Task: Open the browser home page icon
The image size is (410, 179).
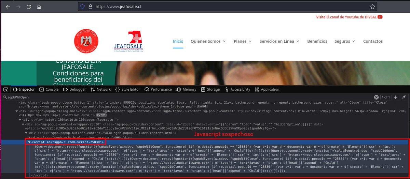Action: 39,6
